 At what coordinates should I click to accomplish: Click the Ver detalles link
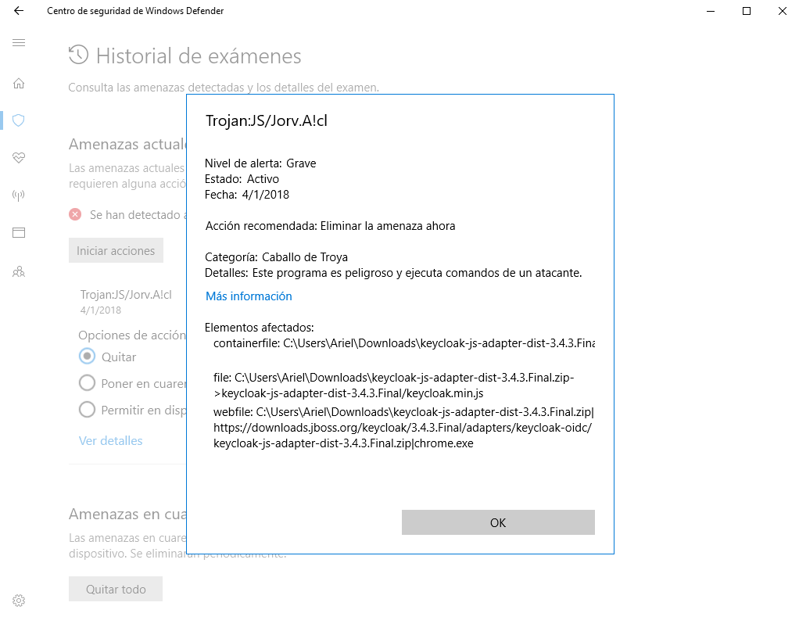(110, 440)
